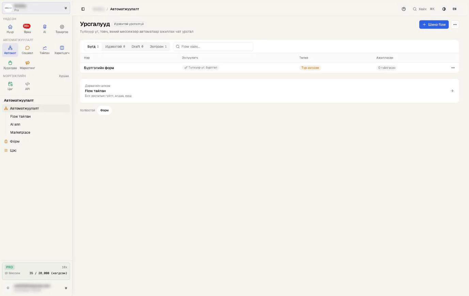The width and height of the screenshot is (469, 296).
Task: Click the Flow хайх search field
Action: (213, 46)
